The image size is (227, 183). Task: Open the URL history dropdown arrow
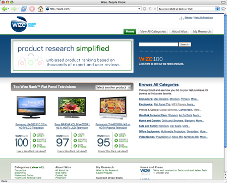tap(139, 9)
